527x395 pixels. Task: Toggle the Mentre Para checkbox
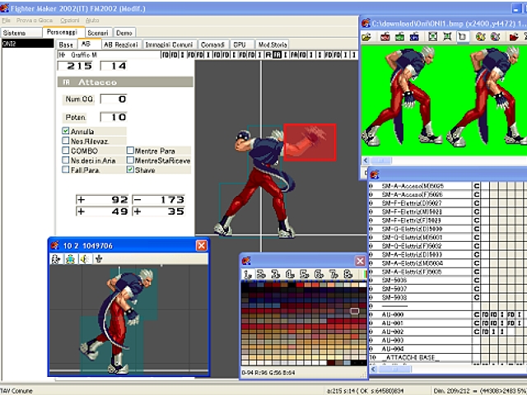tap(131, 151)
